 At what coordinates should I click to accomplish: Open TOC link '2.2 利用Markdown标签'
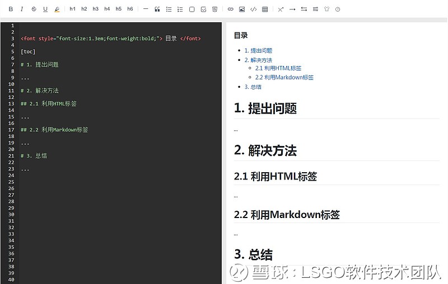(x=284, y=77)
